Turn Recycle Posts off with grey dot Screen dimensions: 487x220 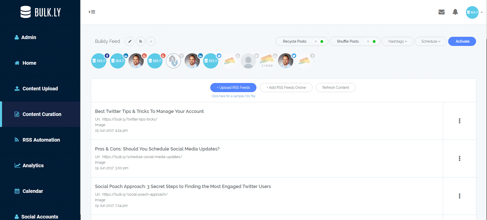(x=316, y=41)
